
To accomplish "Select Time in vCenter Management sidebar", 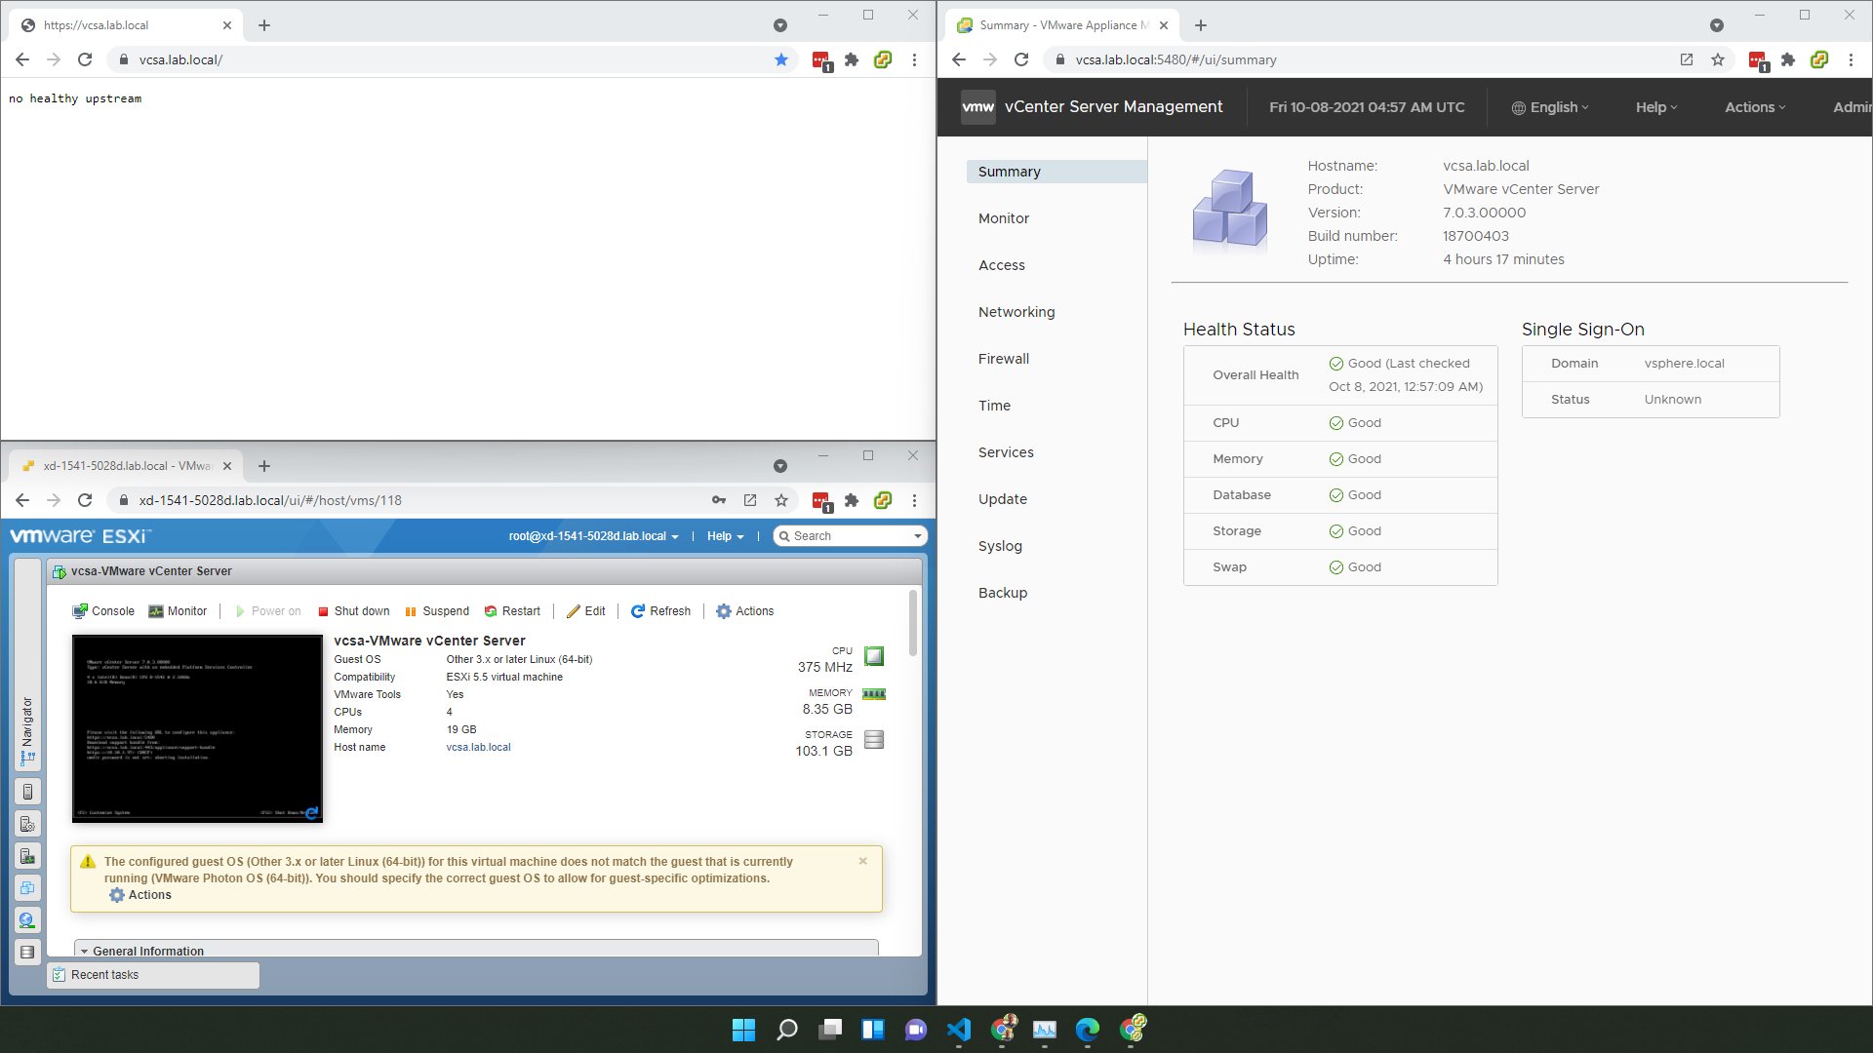I will coord(994,406).
